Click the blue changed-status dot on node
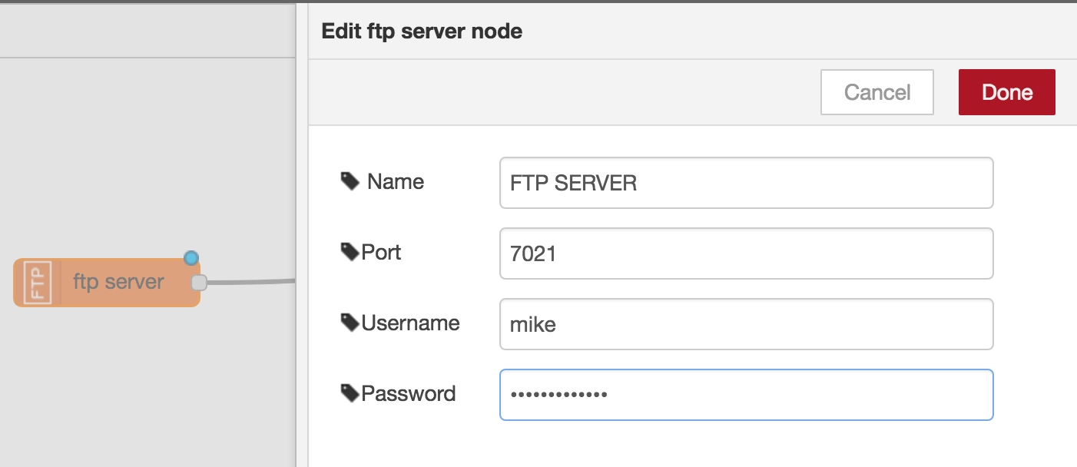This screenshot has width=1077, height=467. [x=191, y=257]
